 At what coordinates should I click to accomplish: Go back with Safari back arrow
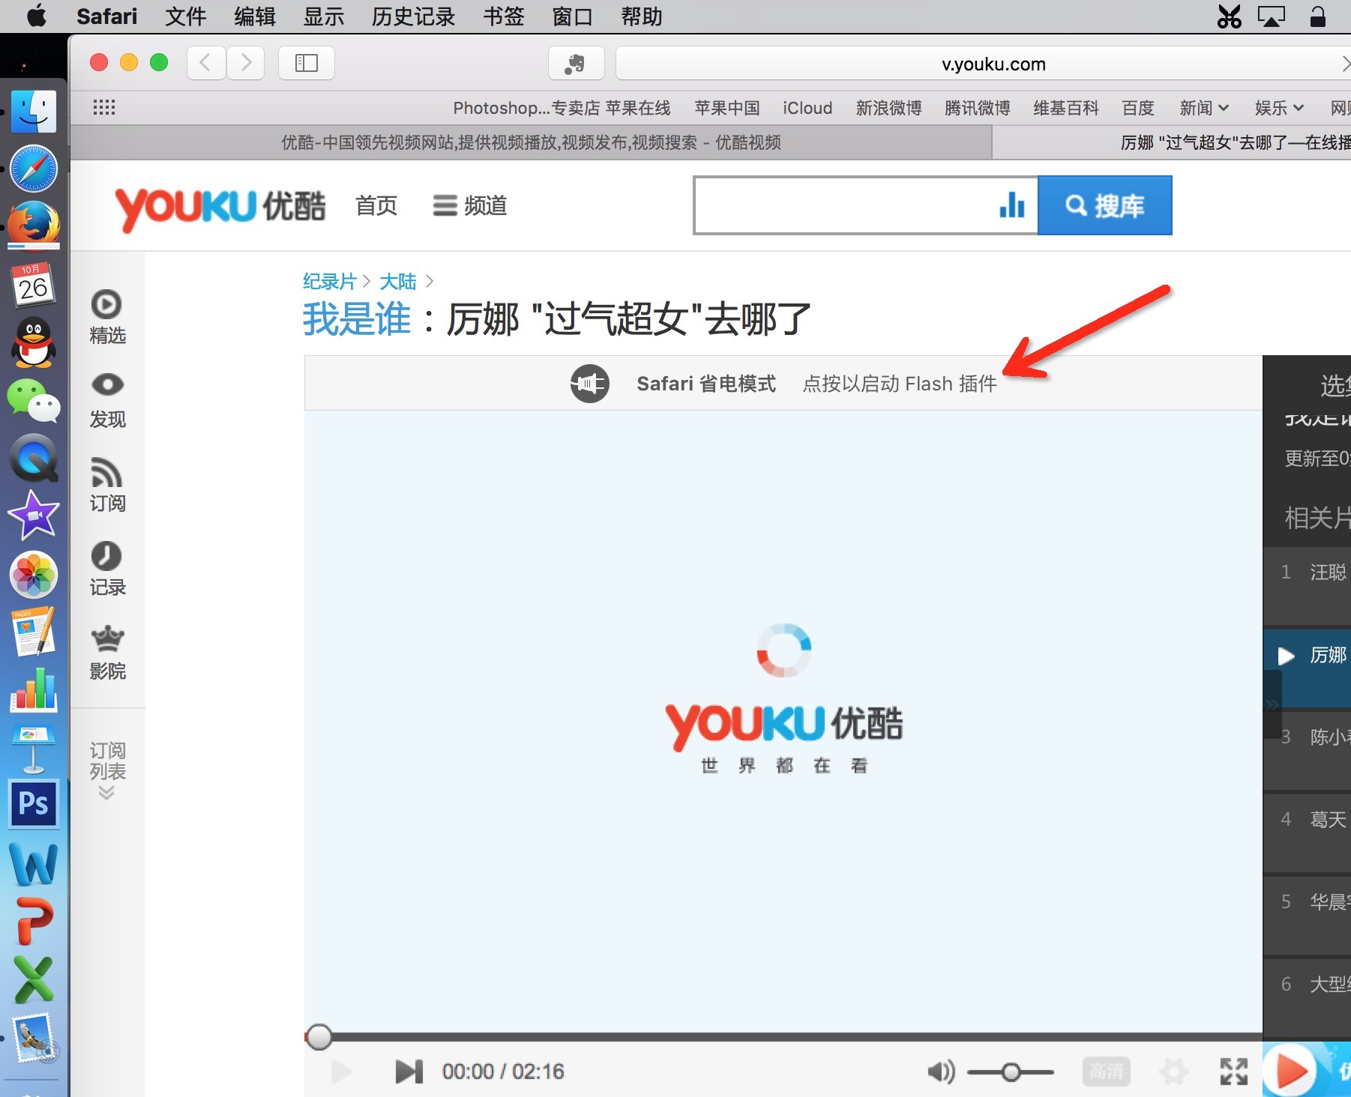coord(205,63)
